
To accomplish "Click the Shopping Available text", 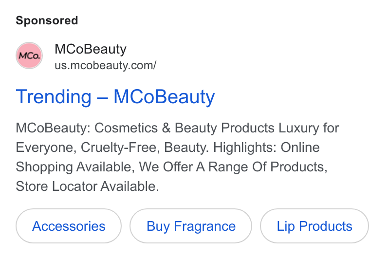I will 75,167.
